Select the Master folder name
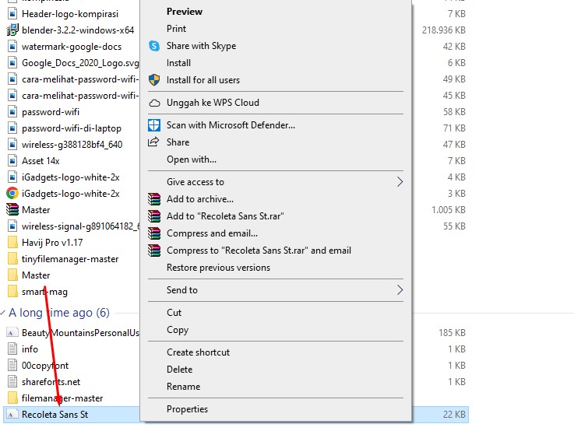This screenshot has height=431, width=574. (x=36, y=275)
